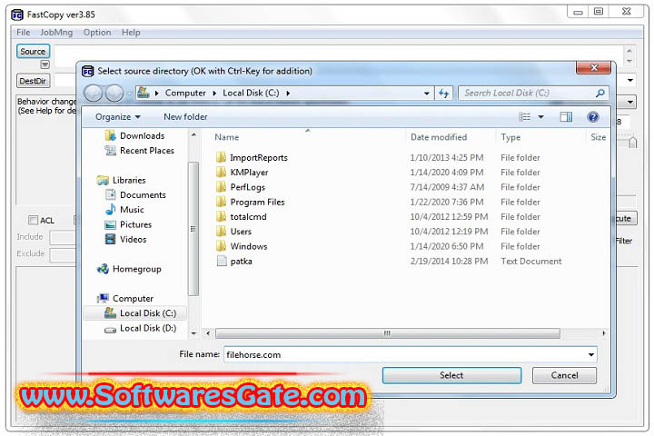The image size is (654, 436).
Task: Click the Change your view icon
Action: pos(525,117)
